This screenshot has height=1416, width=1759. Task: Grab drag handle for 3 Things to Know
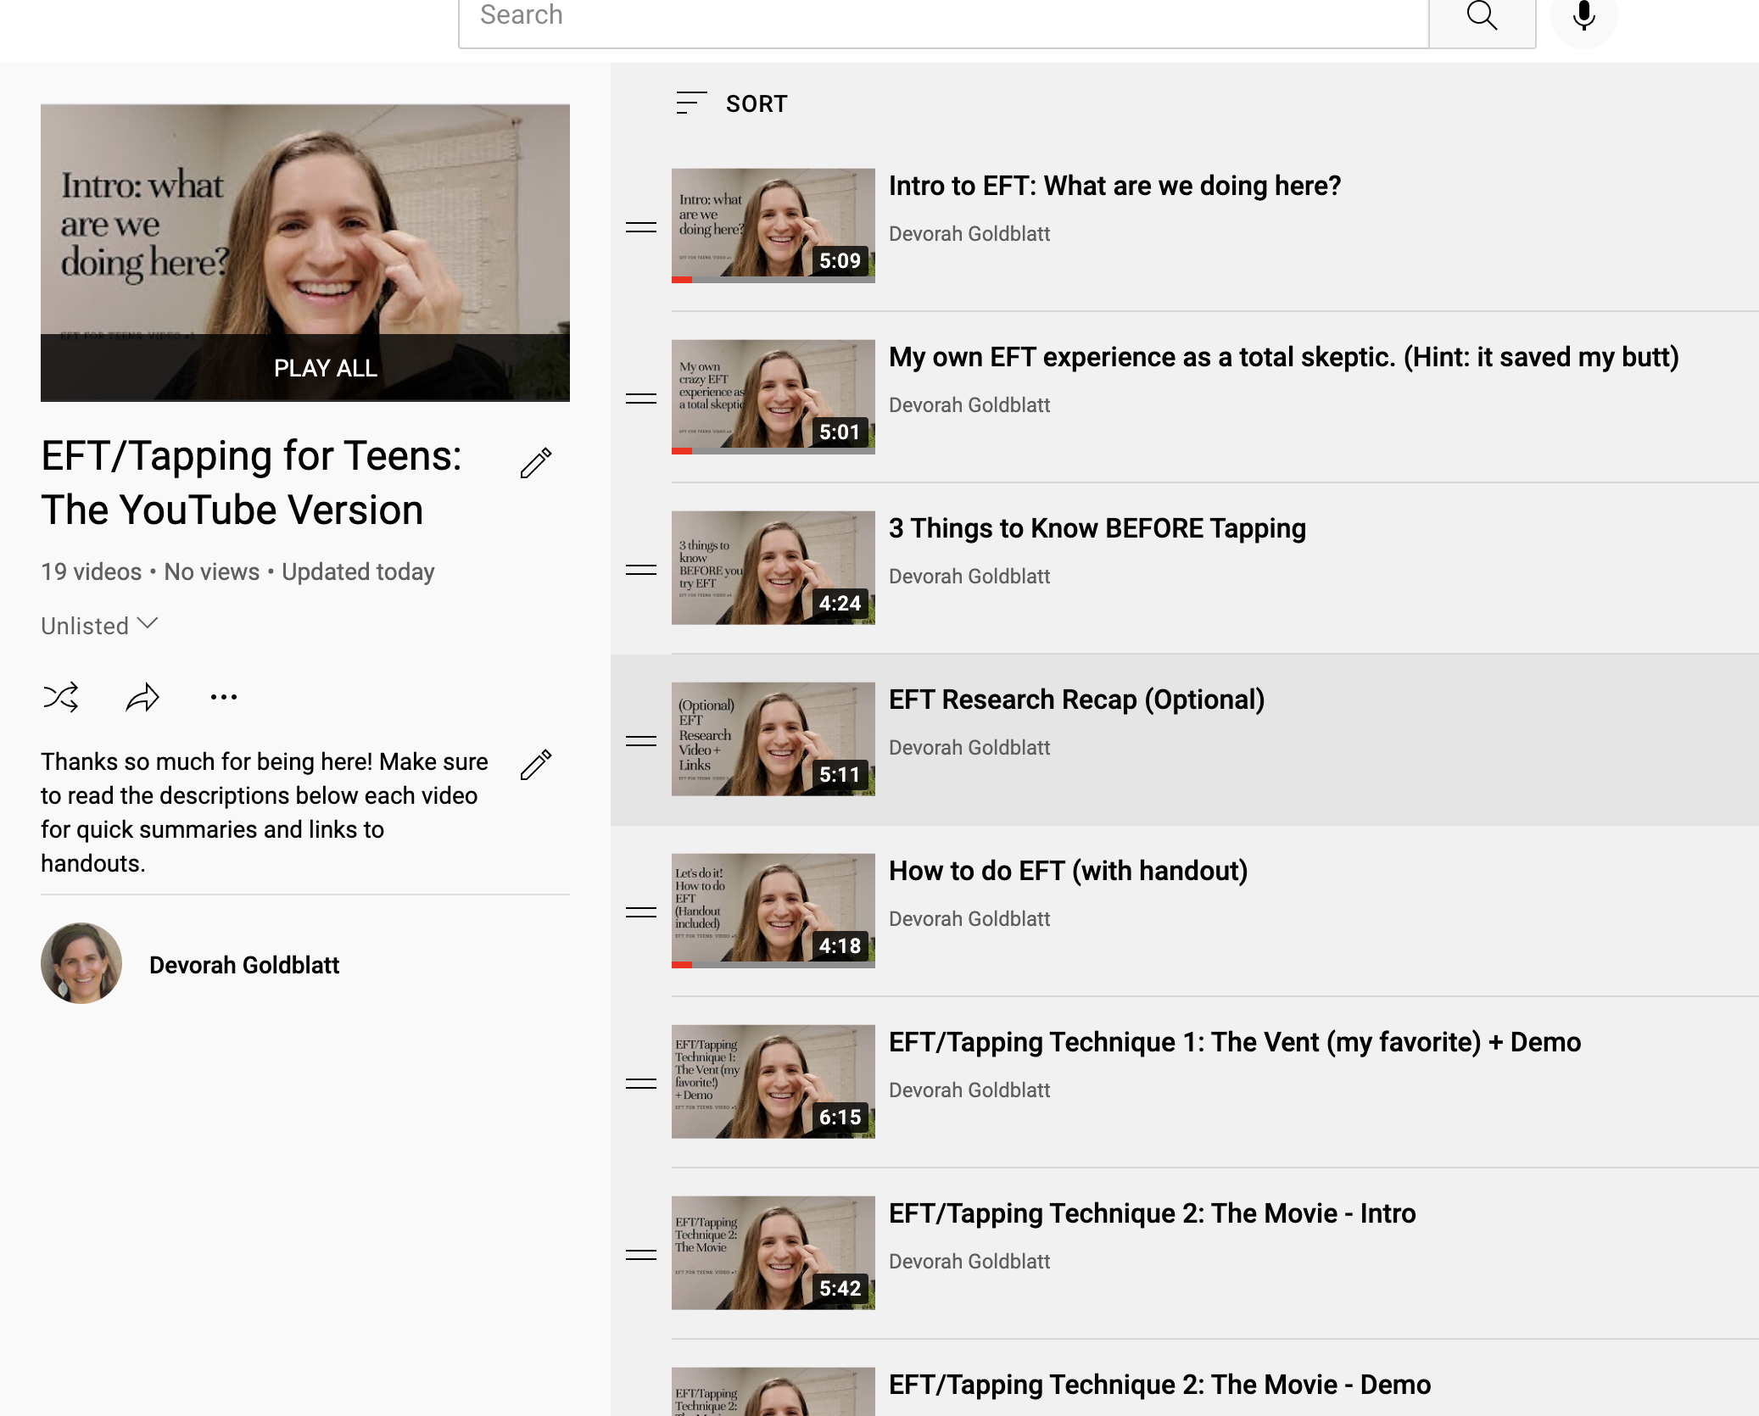pyautogui.click(x=641, y=570)
